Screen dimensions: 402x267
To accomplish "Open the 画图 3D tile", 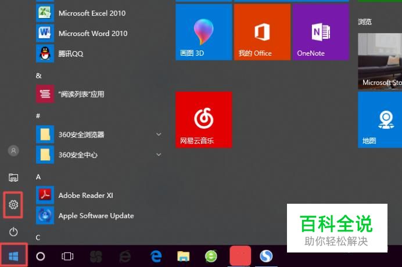I will (x=203, y=32).
